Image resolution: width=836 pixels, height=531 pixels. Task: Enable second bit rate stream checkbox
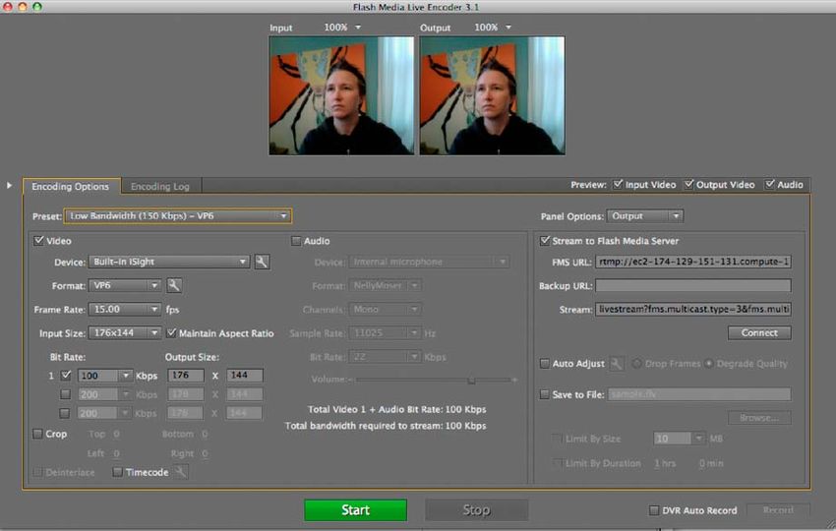pyautogui.click(x=65, y=394)
